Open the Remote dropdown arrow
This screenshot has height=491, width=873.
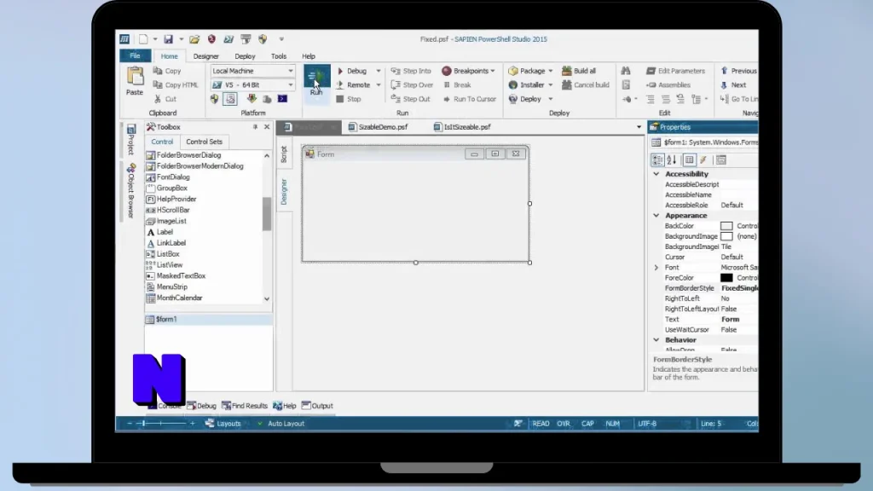coord(378,85)
